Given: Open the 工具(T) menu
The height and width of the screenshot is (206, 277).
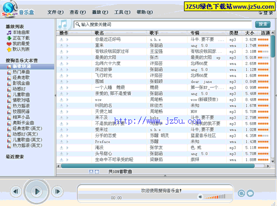Looking at the screenshot, I should [122, 12].
